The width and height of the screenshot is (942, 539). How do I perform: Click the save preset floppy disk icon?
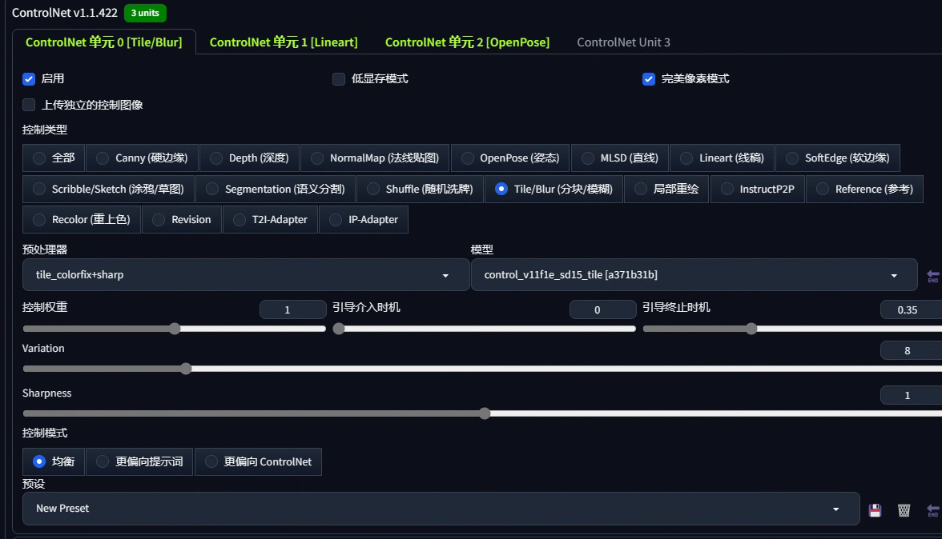(x=875, y=510)
